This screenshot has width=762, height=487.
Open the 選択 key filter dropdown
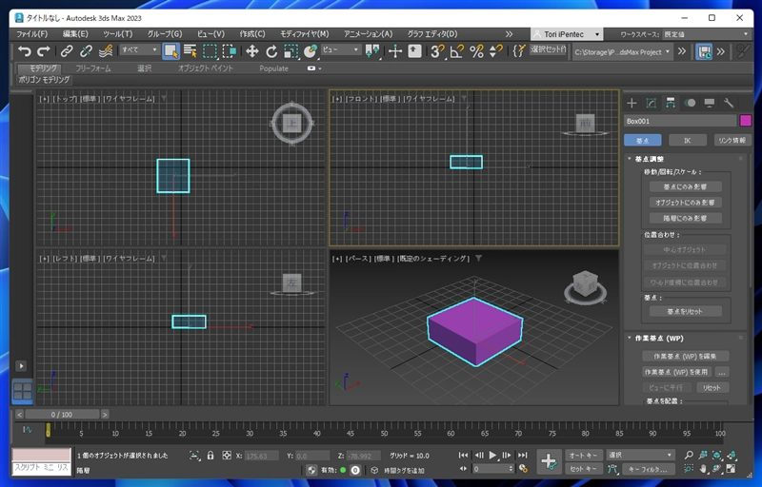640,455
